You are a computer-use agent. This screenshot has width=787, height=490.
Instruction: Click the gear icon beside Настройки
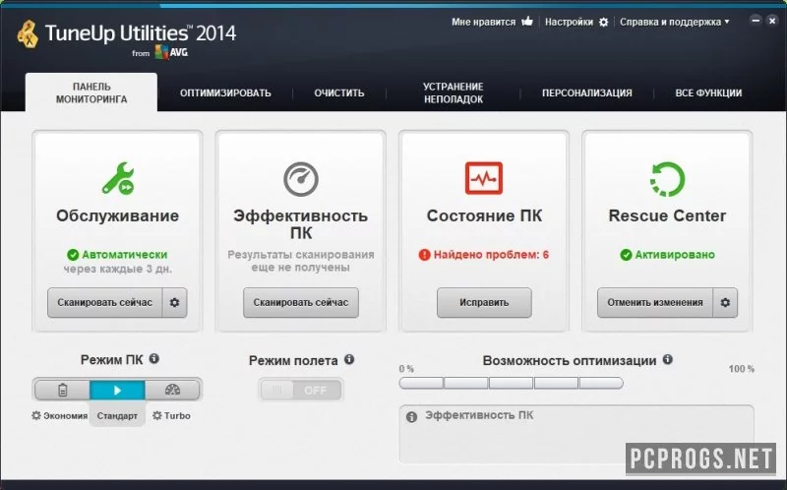point(604,22)
